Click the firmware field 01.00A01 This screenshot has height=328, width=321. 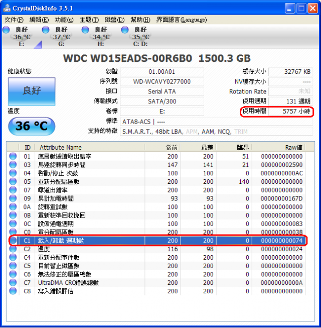coord(162,72)
